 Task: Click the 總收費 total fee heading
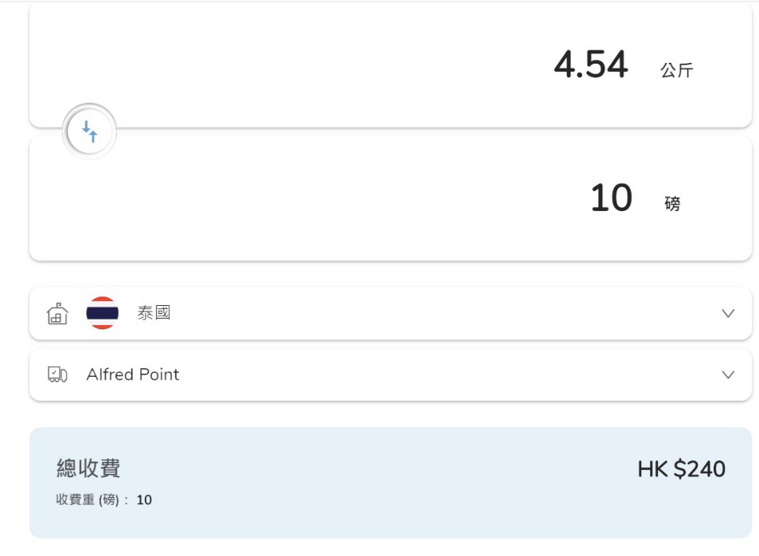88,468
